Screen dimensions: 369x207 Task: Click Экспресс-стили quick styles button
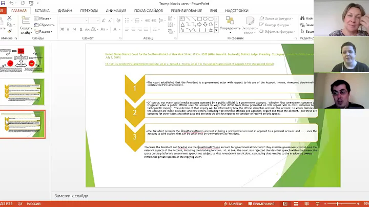click(x=250, y=25)
